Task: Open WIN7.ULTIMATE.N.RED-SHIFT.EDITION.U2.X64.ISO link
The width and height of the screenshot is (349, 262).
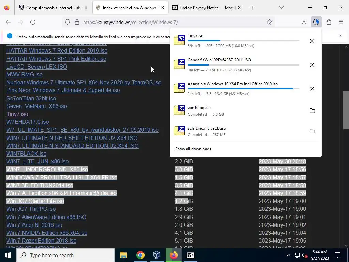Action: click(72, 138)
